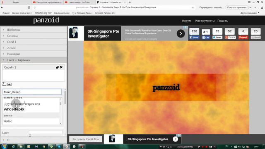Expand the Слой 1 section

tap(34, 42)
